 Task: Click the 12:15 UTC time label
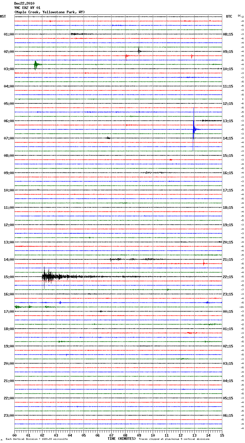click(228, 104)
